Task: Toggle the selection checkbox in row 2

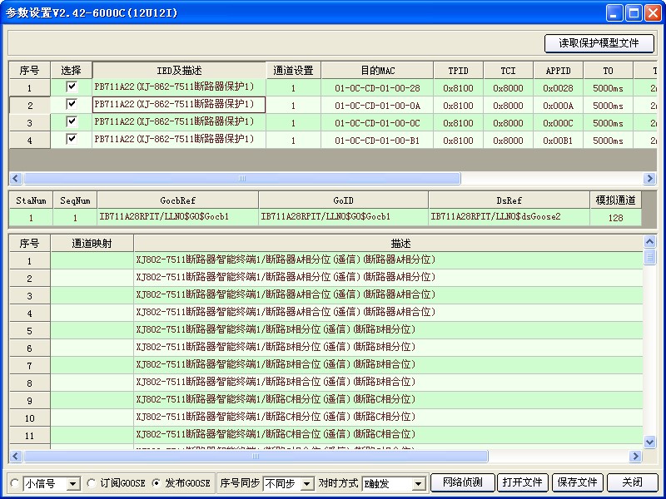Action: click(x=72, y=104)
